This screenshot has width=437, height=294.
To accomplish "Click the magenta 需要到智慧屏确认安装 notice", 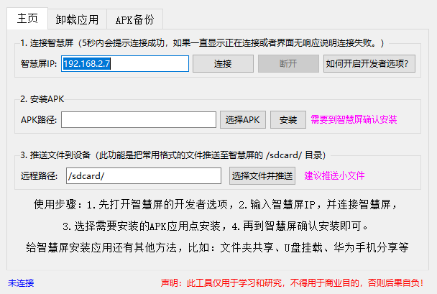I will click(x=354, y=119).
